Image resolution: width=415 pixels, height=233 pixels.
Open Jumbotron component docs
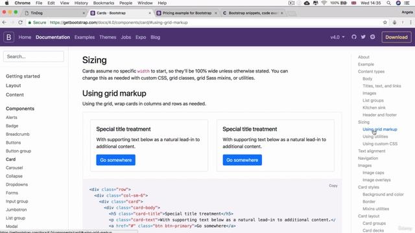16,210
